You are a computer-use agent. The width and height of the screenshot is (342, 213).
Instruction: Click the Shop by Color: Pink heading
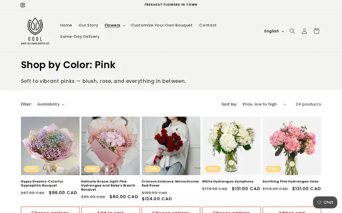[x=68, y=65]
